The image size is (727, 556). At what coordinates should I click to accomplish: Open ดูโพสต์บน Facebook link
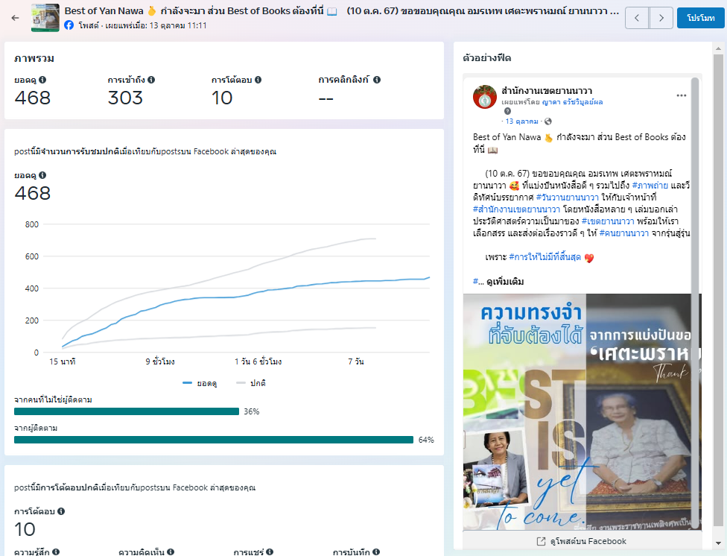tap(581, 541)
